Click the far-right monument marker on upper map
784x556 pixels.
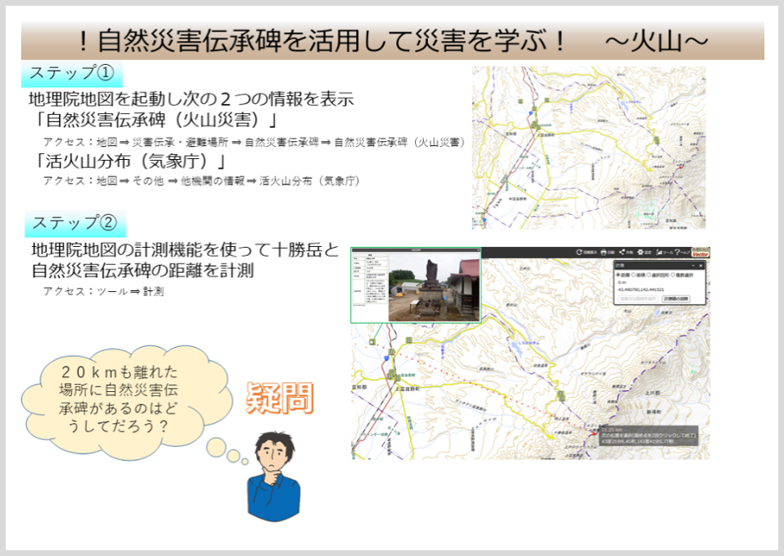pyautogui.click(x=657, y=140)
